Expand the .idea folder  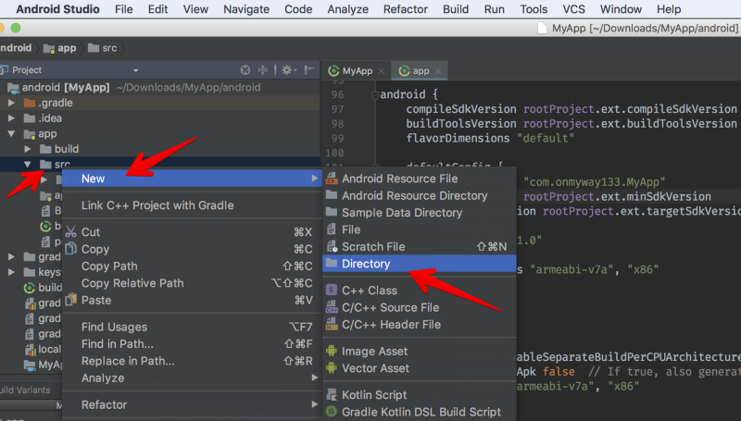tap(11, 118)
